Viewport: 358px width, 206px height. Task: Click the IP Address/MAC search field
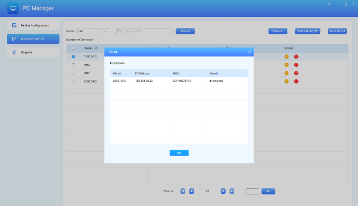point(144,31)
